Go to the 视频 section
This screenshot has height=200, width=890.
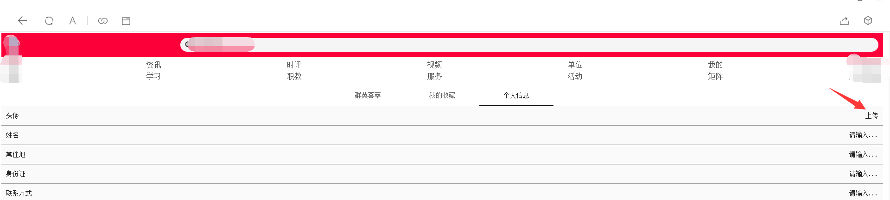[434, 65]
